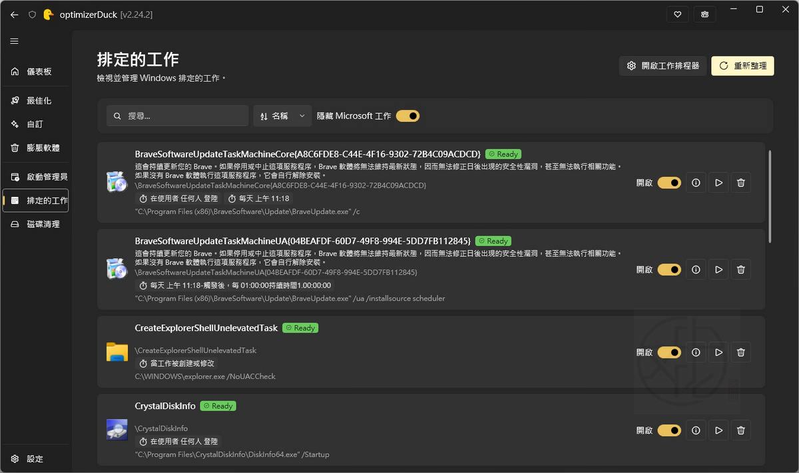Click 每天 上午 11:18 trigger chip on MachineCore
This screenshot has height=473, width=799.
[258, 198]
